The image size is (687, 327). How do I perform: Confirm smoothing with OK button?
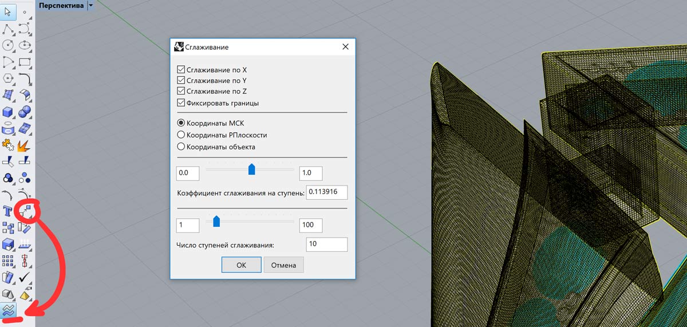tap(241, 265)
